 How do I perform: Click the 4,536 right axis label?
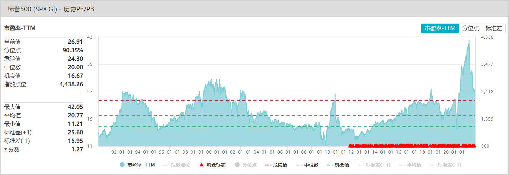pos(487,37)
